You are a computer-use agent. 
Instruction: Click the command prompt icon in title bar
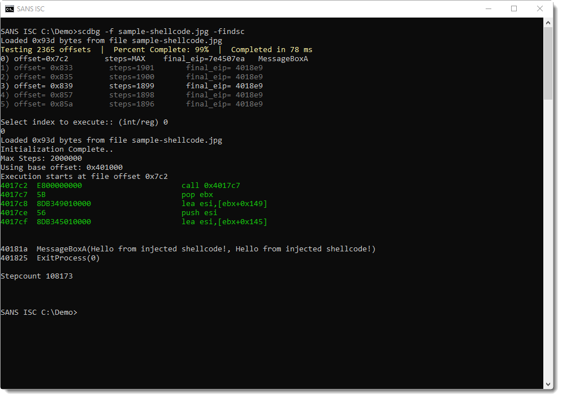tap(10, 8)
